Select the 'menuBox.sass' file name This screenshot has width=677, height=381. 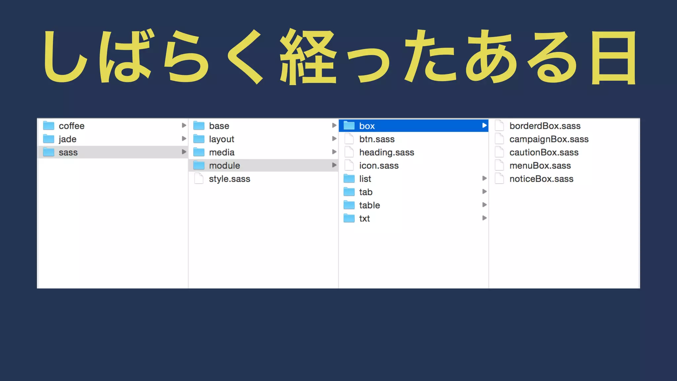(x=540, y=166)
